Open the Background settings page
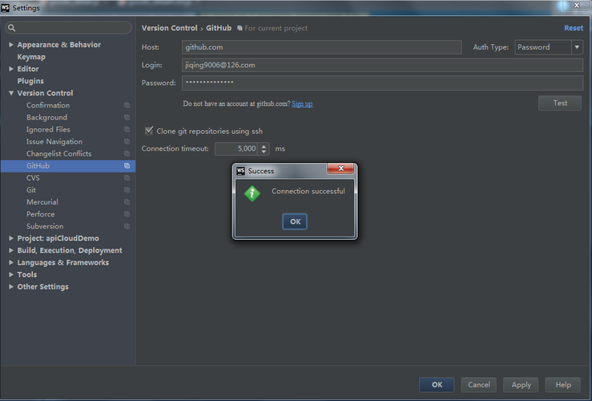Screen dimensions: 592x401 [x=46, y=118]
